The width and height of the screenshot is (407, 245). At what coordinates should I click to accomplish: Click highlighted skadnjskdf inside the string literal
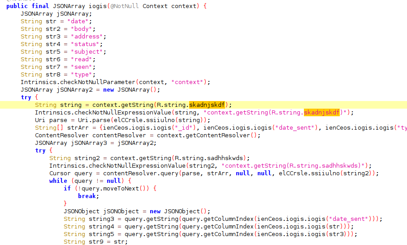click(x=322, y=112)
